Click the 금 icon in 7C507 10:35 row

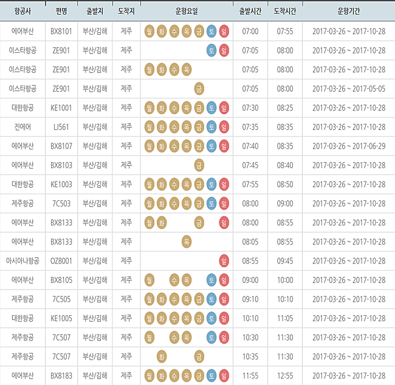pos(199,356)
